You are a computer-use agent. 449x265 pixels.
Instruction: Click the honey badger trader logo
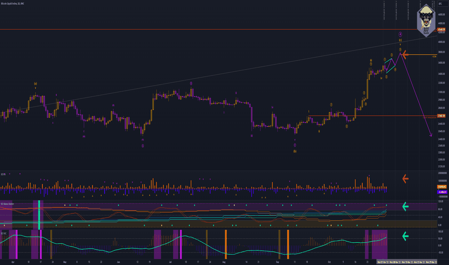[426, 21]
